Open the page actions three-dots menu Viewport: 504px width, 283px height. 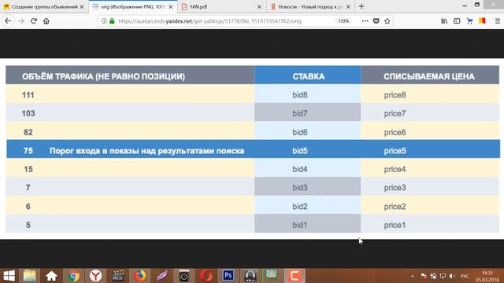(365, 21)
